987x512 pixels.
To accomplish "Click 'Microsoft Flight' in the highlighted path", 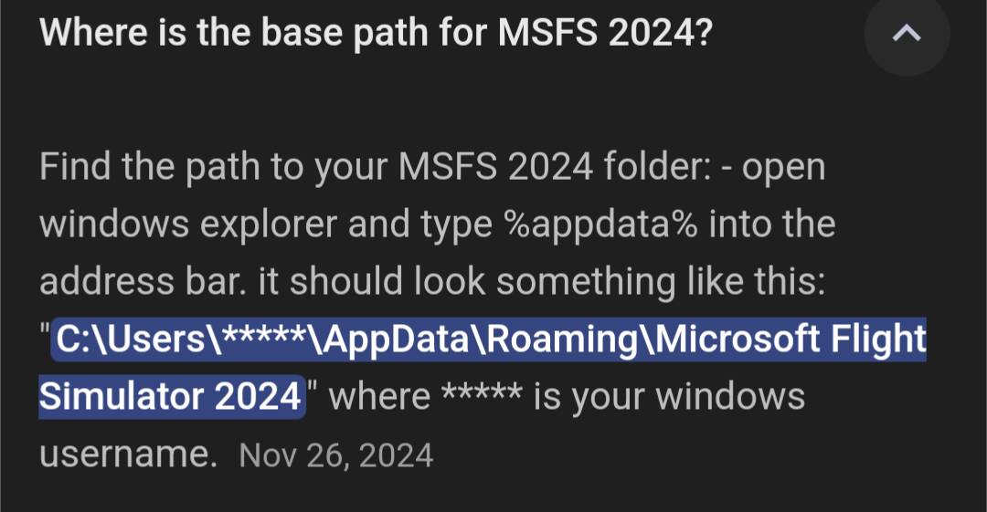I will point(791,339).
